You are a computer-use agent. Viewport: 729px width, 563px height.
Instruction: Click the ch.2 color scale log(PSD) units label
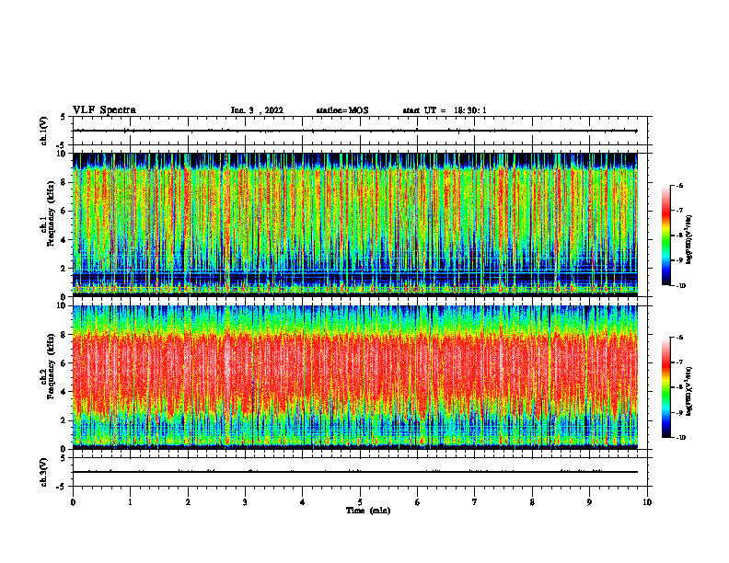(689, 391)
